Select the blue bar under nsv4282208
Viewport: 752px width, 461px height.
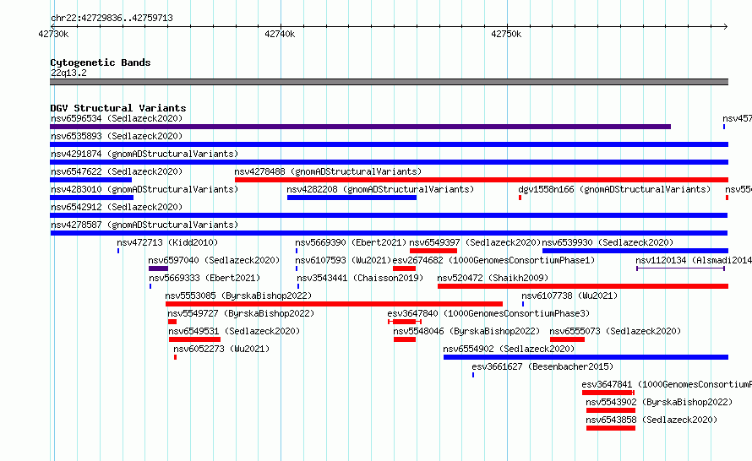tap(351, 198)
